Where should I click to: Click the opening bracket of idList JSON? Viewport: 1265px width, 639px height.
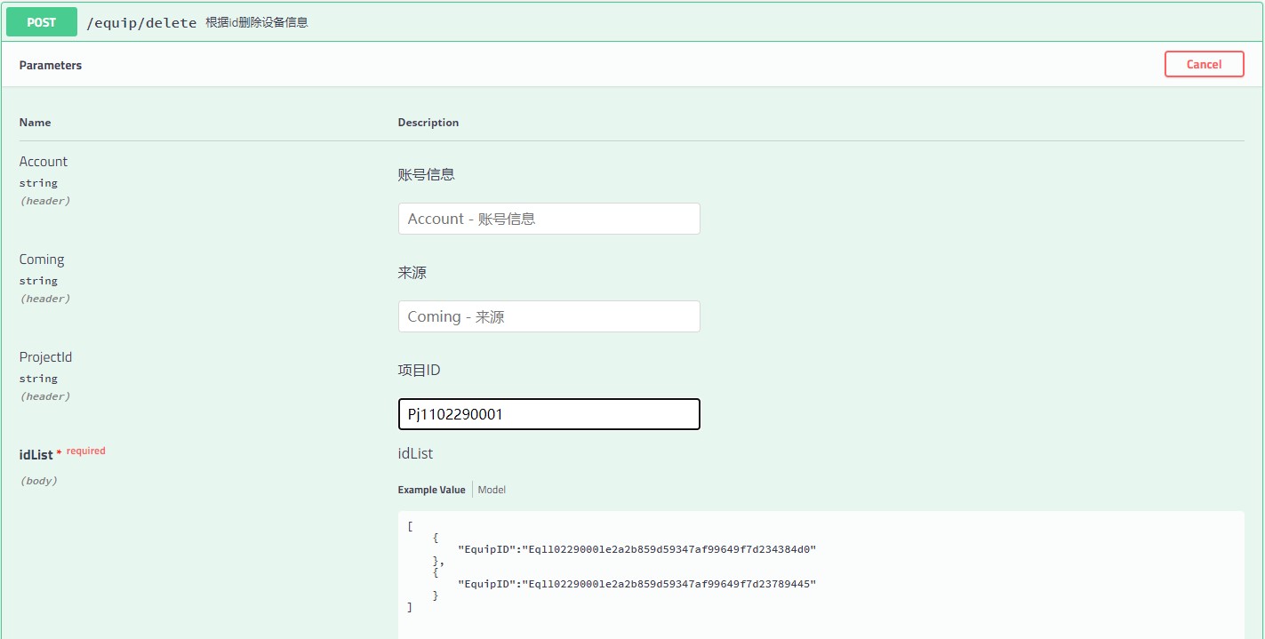(x=410, y=526)
